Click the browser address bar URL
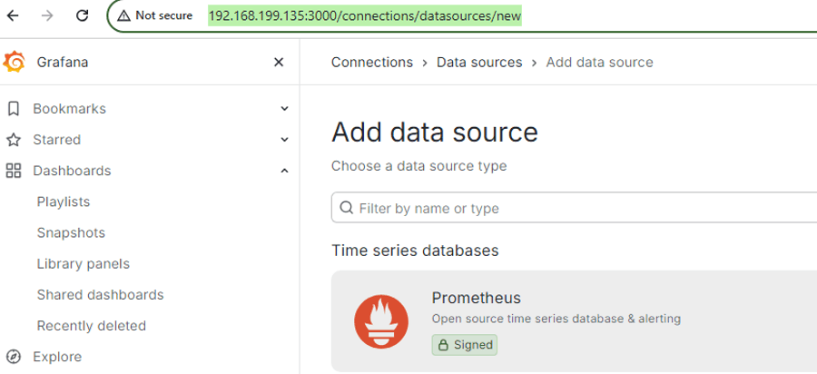This screenshot has height=374, width=817. (365, 15)
